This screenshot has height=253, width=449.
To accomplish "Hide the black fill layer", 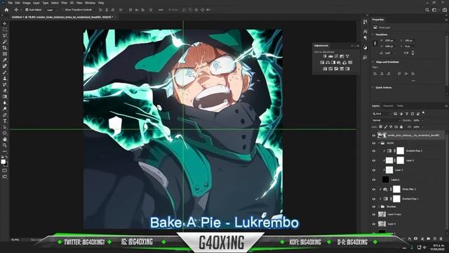I will pos(374,180).
